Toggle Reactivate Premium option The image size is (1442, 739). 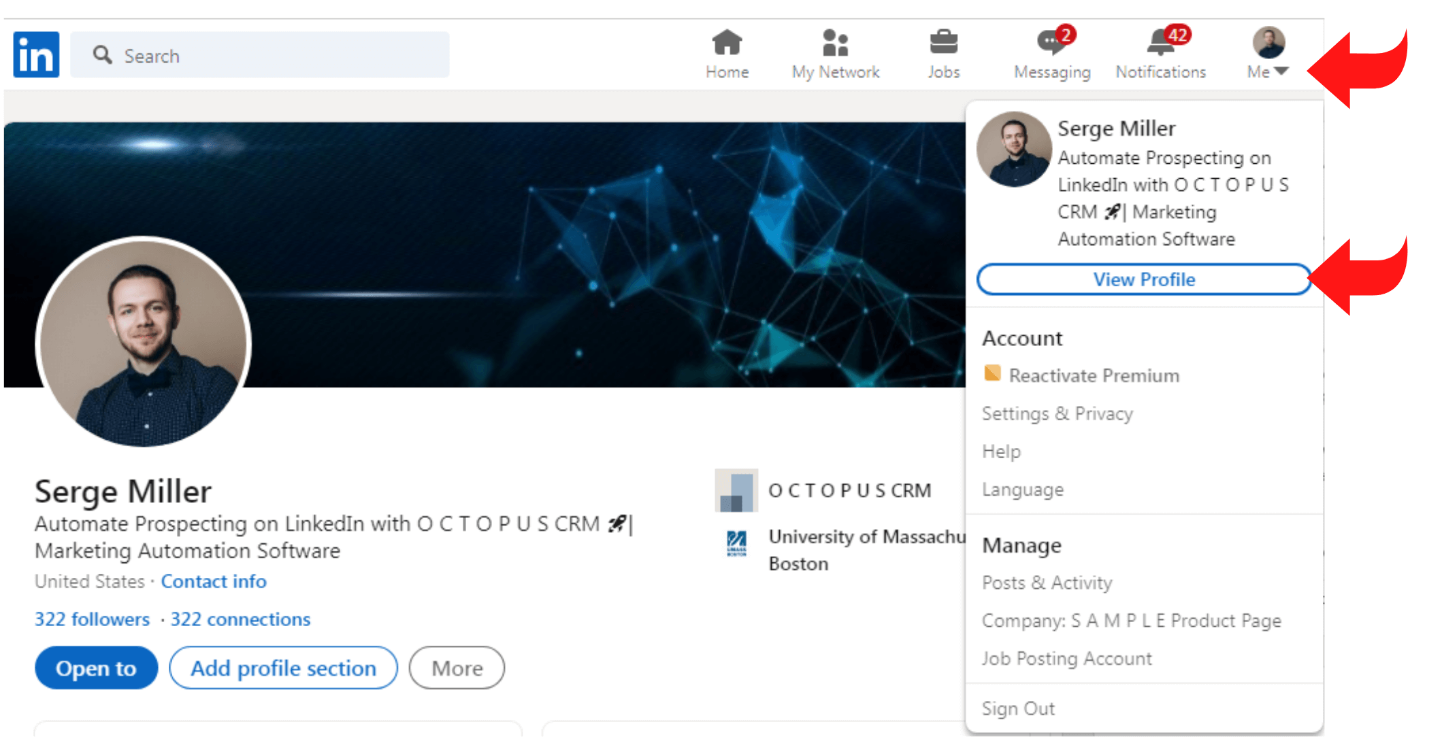pos(1083,376)
